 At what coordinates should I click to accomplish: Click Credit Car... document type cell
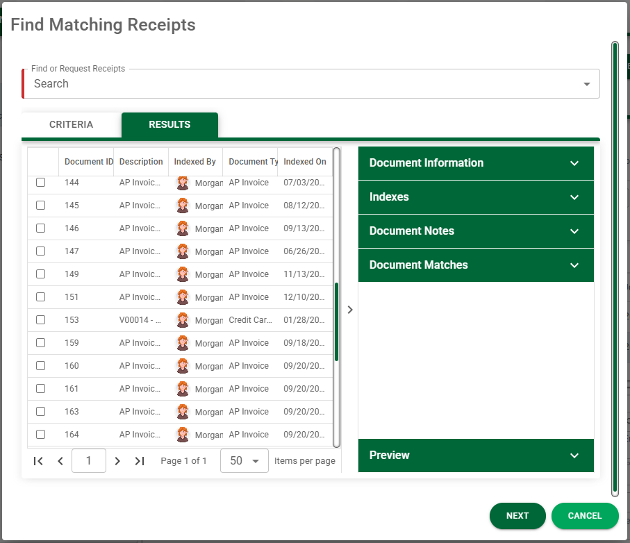tap(250, 320)
